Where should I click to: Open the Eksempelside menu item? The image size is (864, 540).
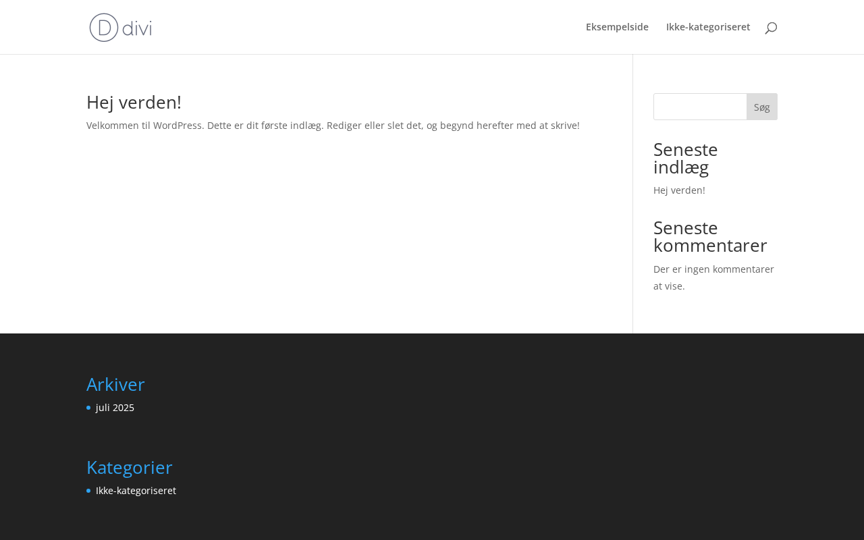[x=617, y=27]
